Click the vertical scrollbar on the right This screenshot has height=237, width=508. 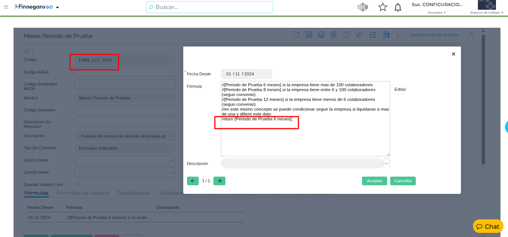click(483, 99)
